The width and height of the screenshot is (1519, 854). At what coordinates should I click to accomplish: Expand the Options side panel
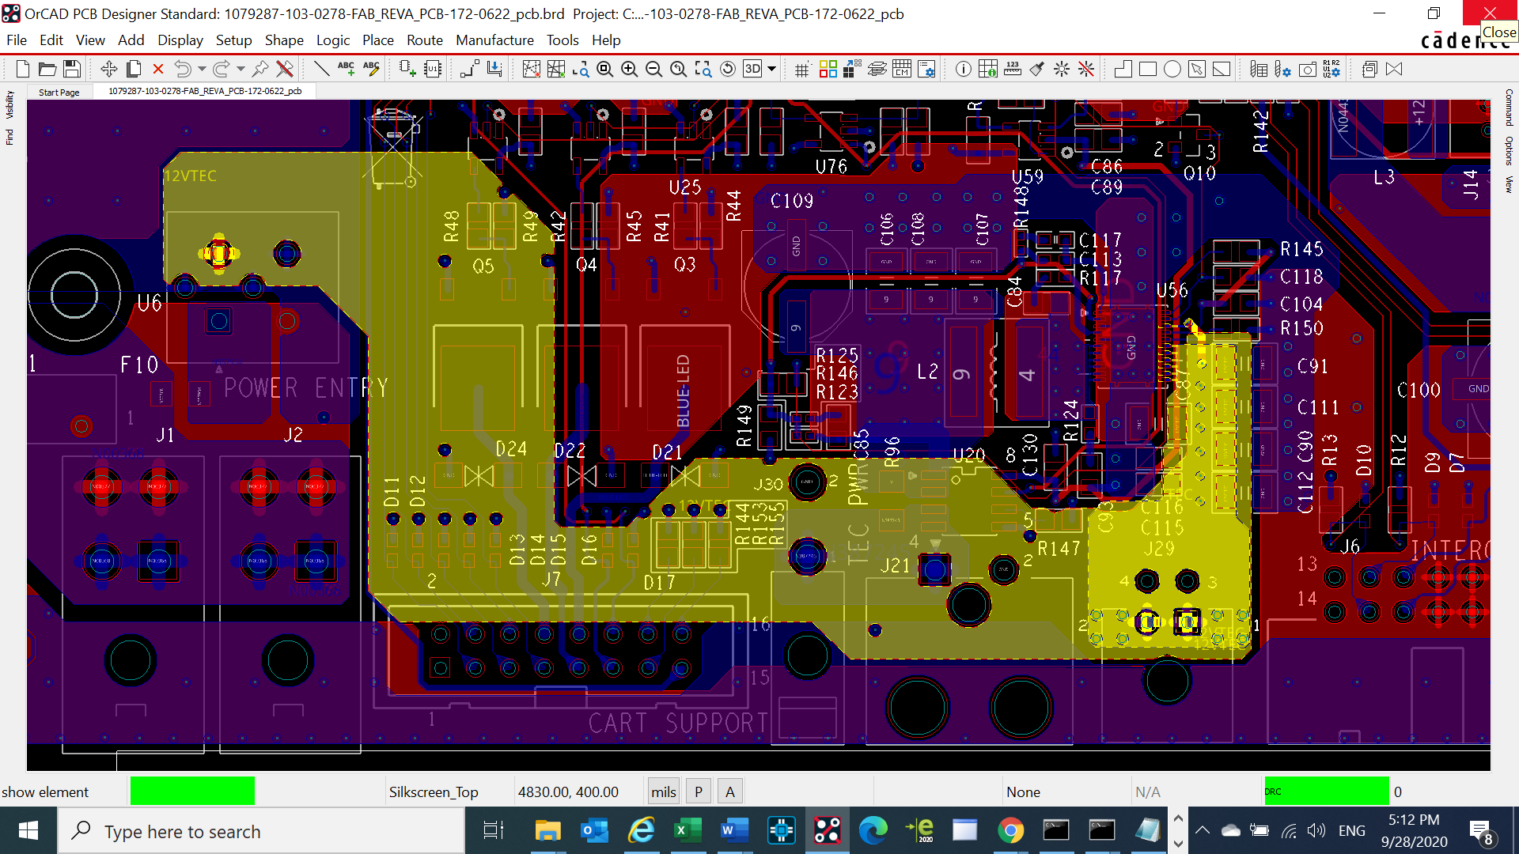pos(1509,150)
